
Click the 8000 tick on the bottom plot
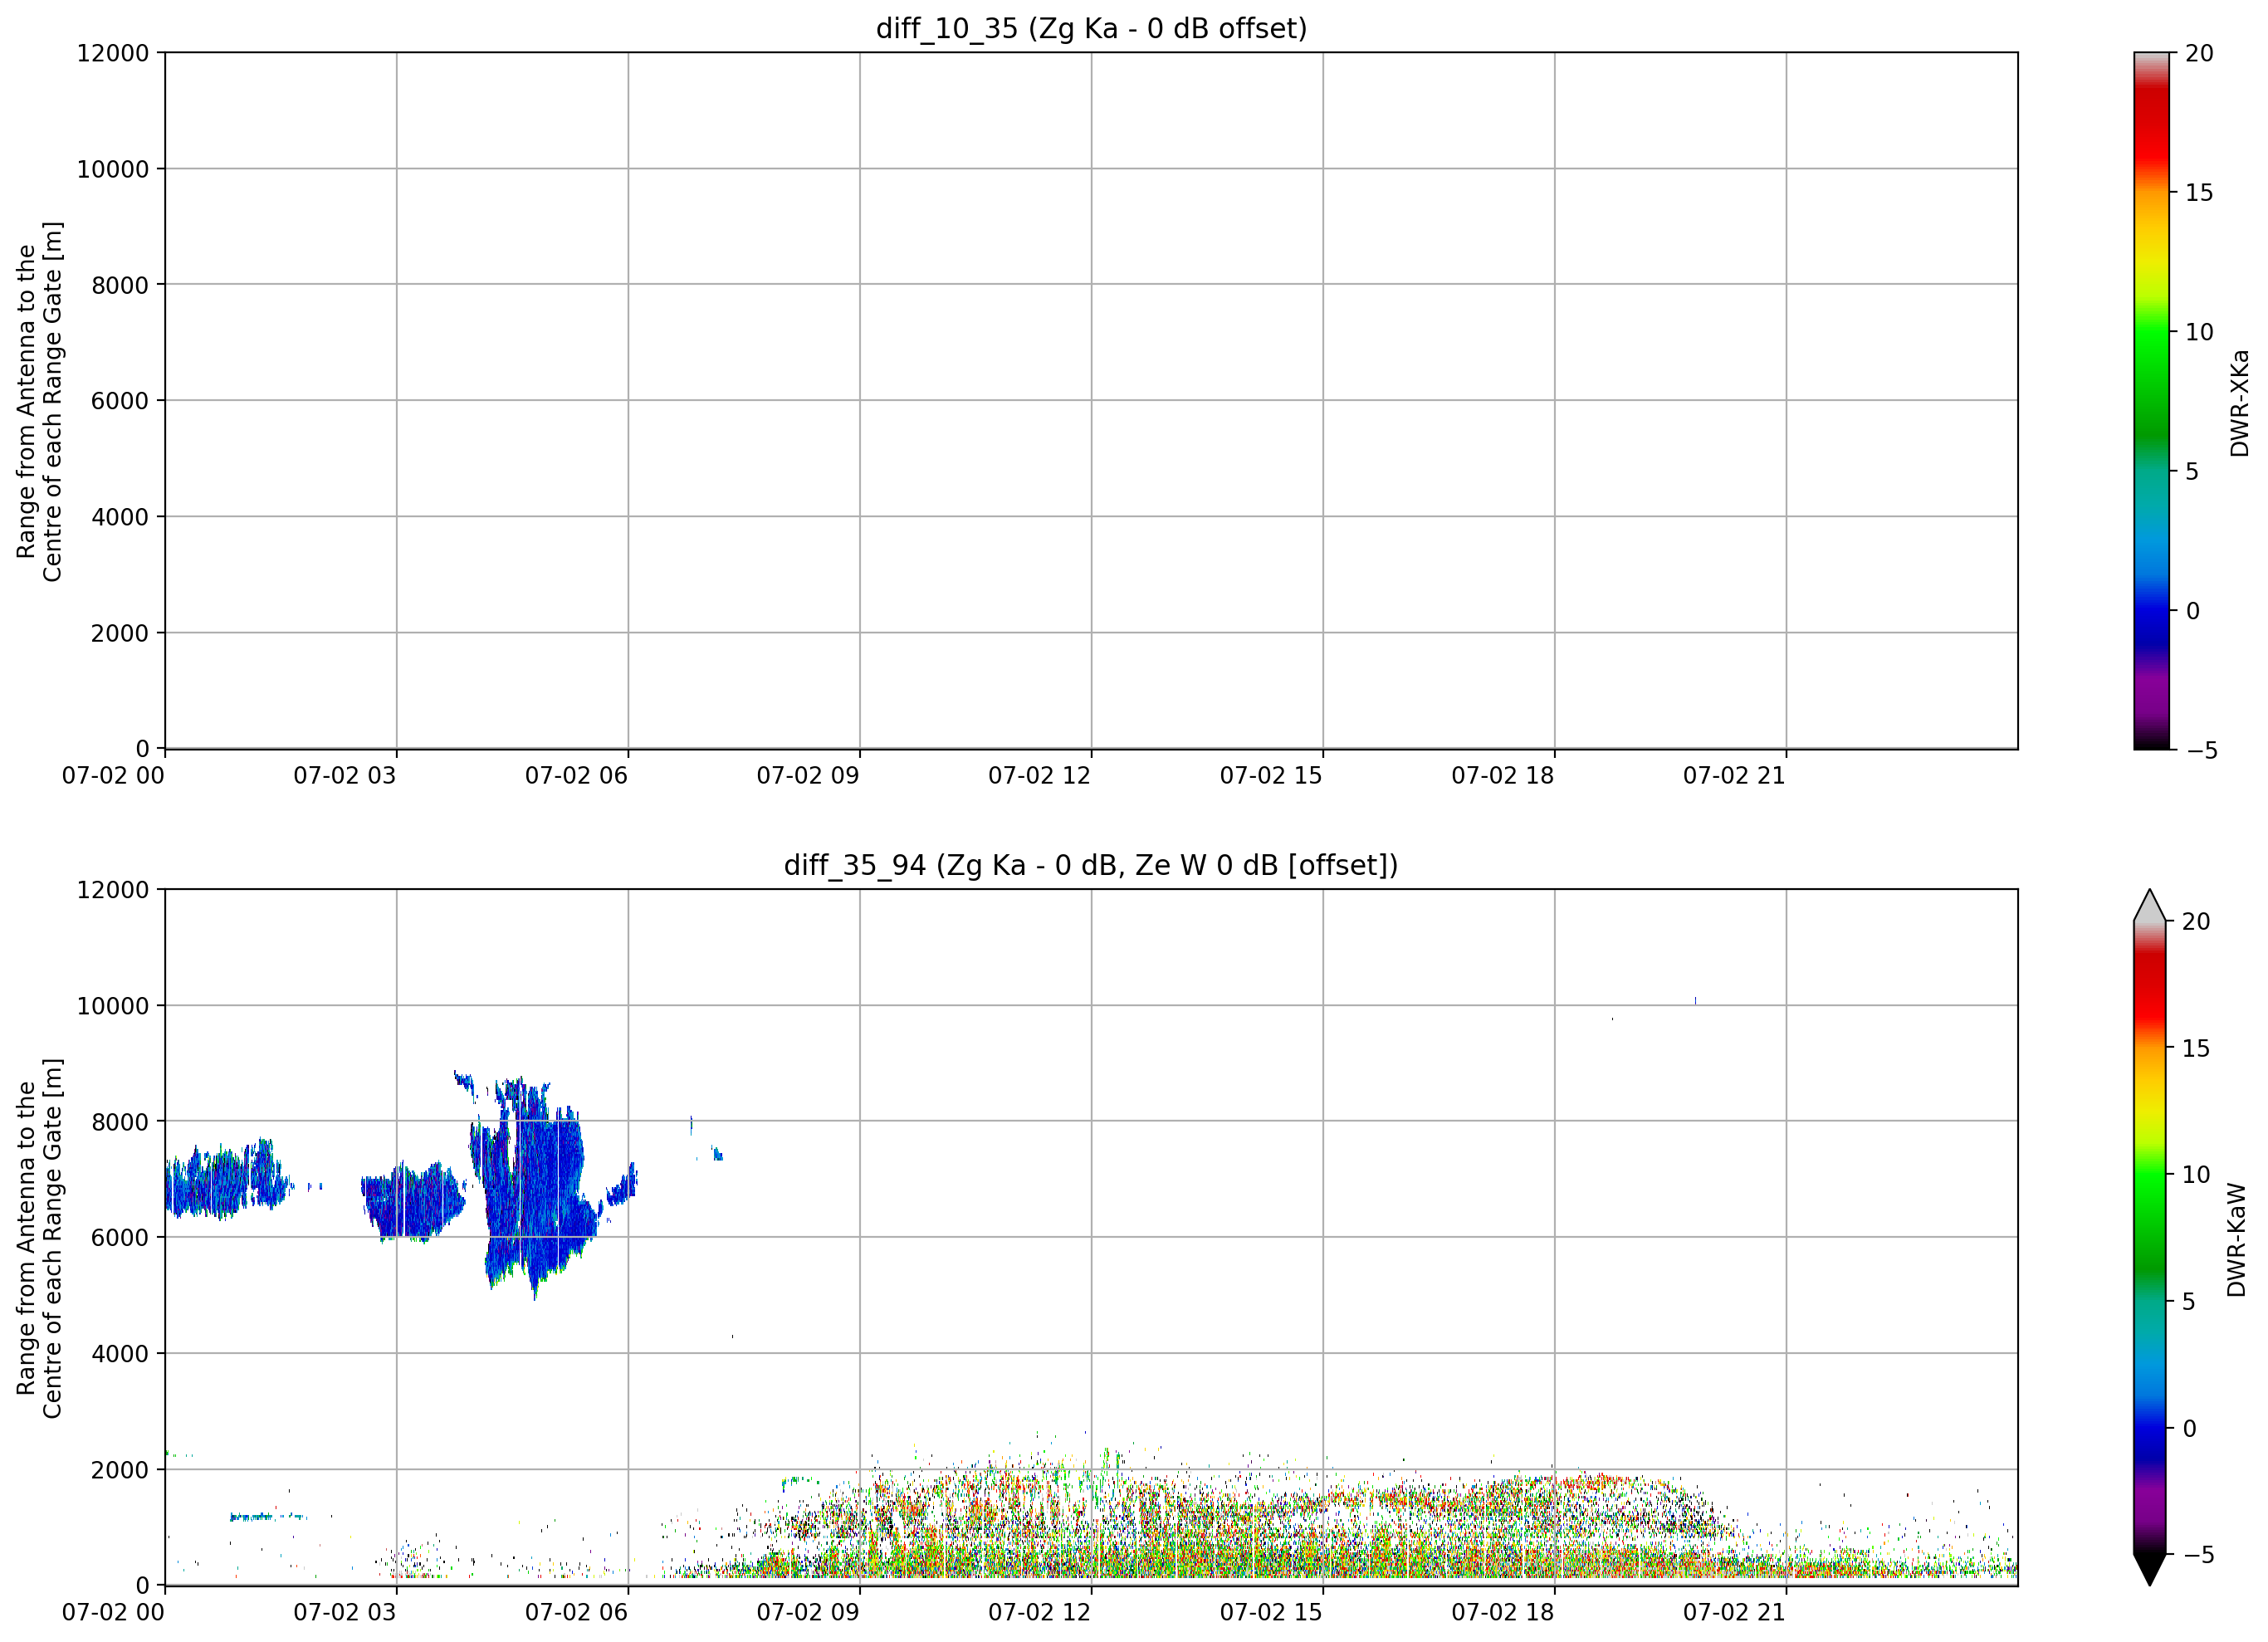tap(120, 1122)
